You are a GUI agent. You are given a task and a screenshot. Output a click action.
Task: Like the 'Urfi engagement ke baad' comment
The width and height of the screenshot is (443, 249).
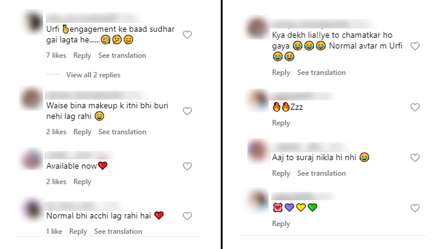188,35
